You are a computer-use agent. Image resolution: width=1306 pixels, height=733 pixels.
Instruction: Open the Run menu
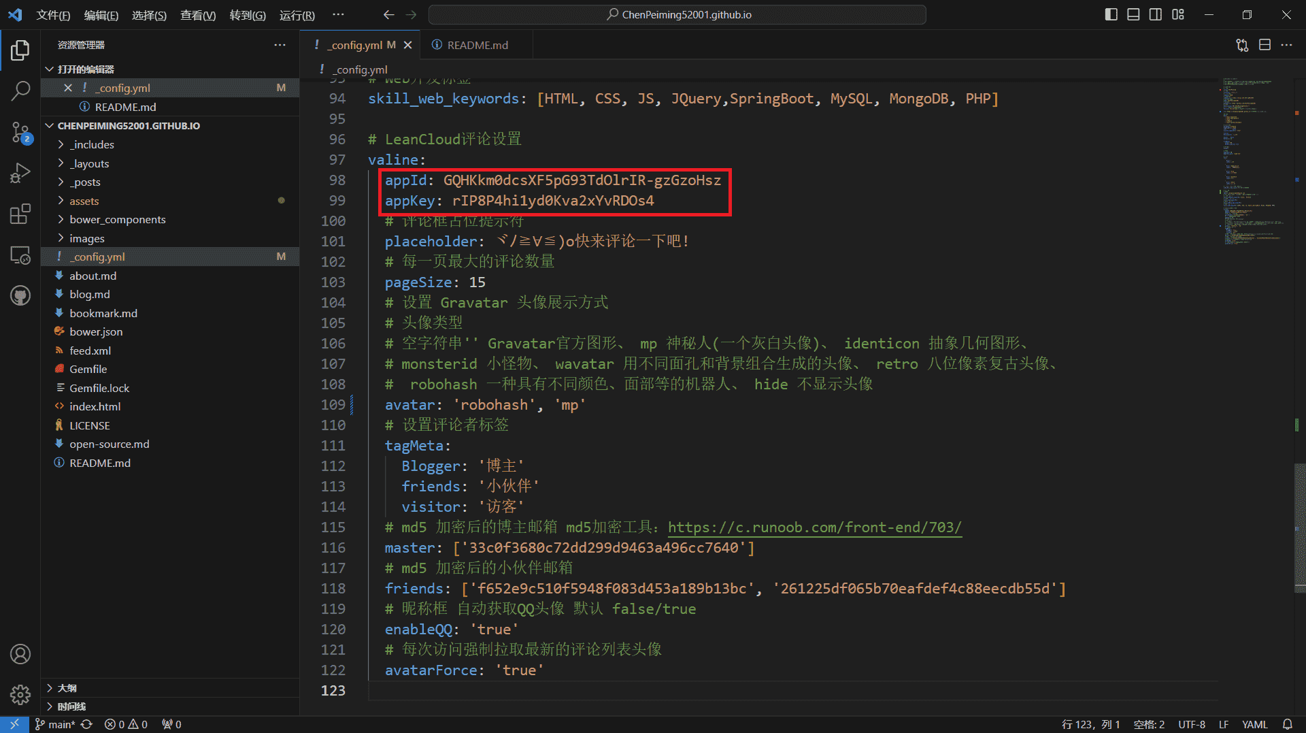[x=297, y=15]
